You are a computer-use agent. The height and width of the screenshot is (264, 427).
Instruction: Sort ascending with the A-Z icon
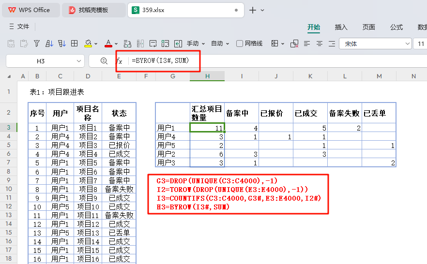tap(49, 44)
